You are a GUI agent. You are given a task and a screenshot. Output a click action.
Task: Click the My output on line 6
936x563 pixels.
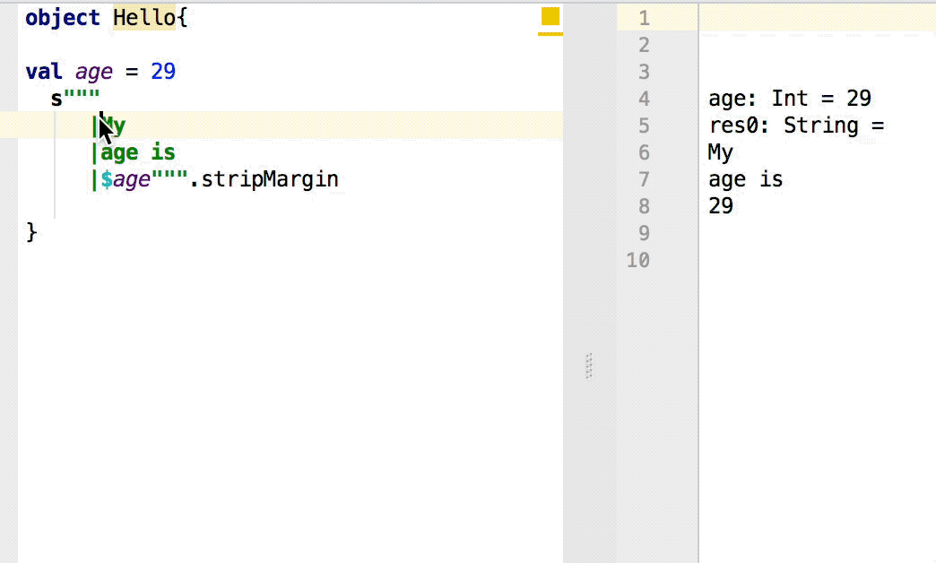[719, 152]
